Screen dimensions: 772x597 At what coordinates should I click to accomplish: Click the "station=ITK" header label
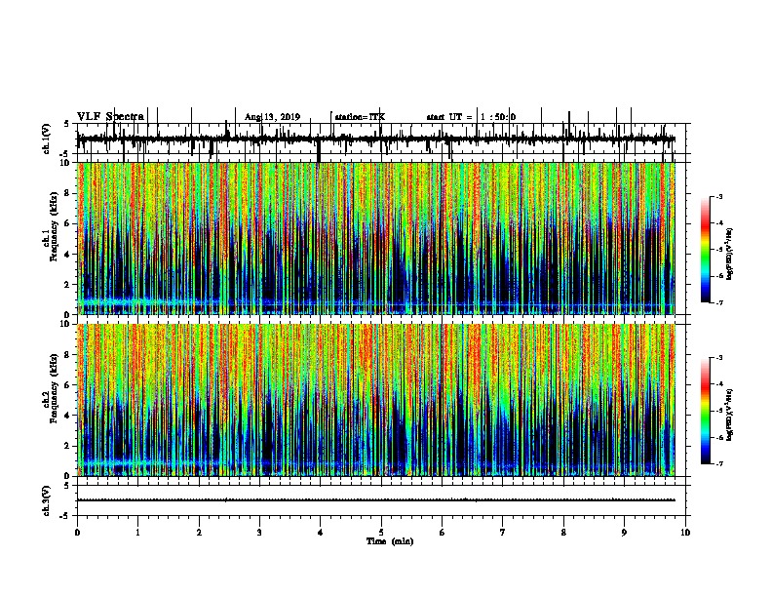pyautogui.click(x=360, y=117)
